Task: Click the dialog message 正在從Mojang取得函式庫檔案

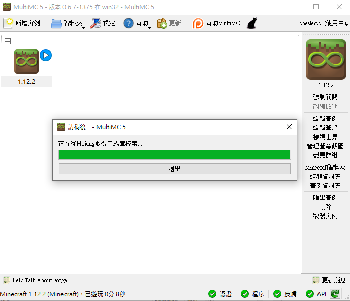Action: click(x=100, y=144)
